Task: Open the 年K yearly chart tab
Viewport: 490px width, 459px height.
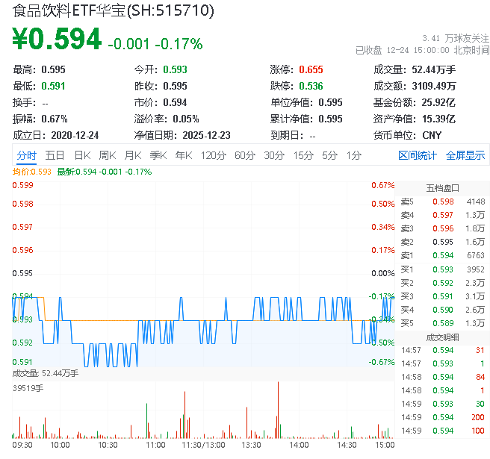Action: (183, 155)
